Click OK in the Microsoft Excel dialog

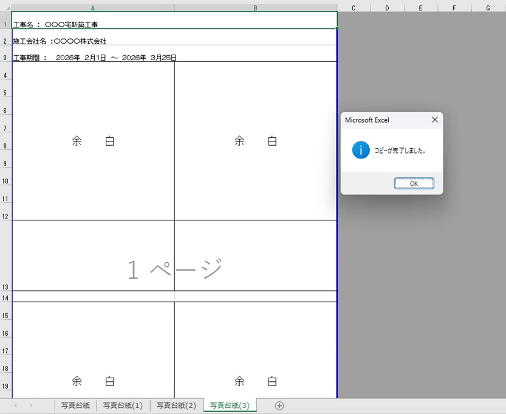[x=414, y=183]
